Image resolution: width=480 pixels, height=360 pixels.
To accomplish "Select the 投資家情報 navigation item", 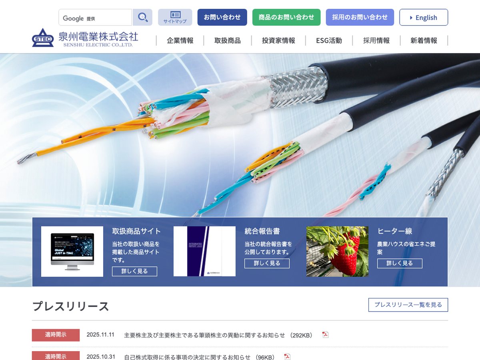I will coord(278,40).
